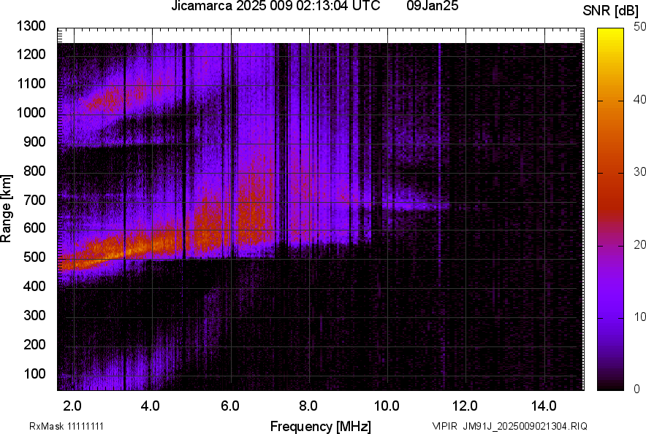Image resolution: width=646 pixels, height=434 pixels.
Task: Click the 8.0 tick on the frequency axis
Action: (308, 406)
